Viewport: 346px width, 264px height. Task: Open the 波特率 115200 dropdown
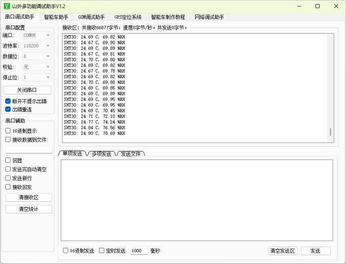[37, 46]
